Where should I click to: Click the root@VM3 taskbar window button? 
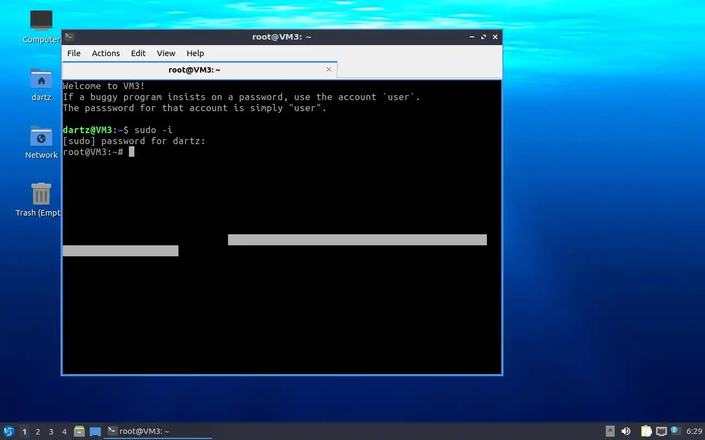[x=159, y=431]
